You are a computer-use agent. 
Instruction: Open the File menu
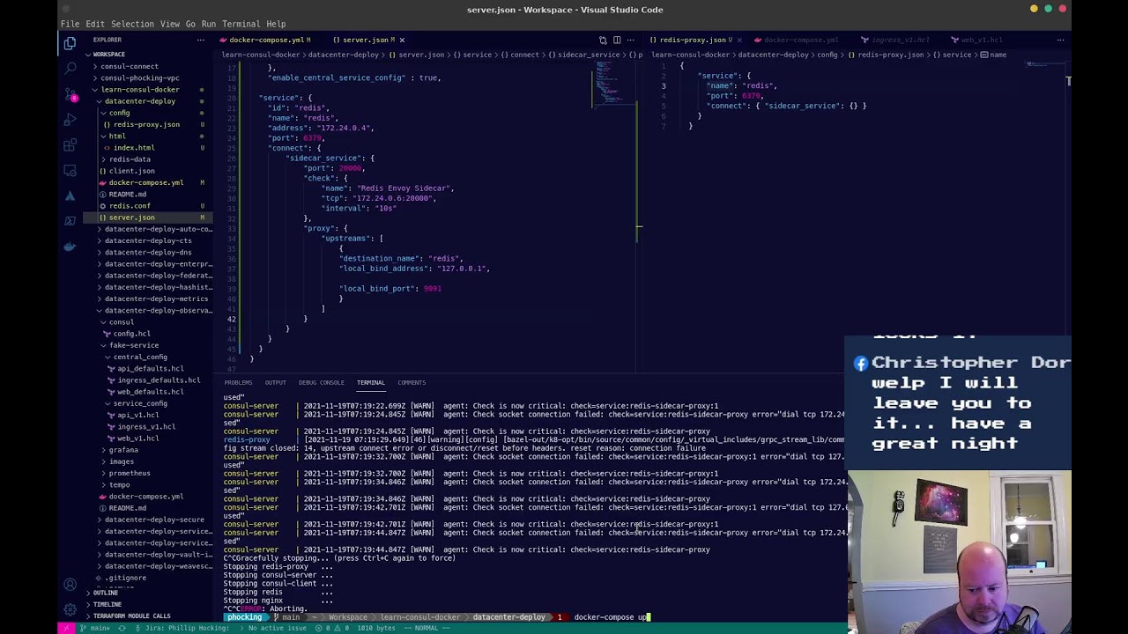[70, 24]
